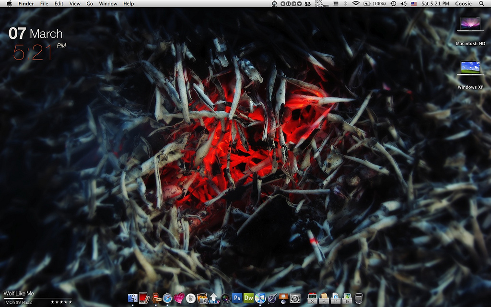Screen dimensions: 491x307
Task: Open the battery status menu showing 100%
Action: (x=374, y=3)
